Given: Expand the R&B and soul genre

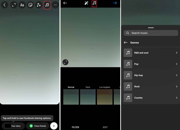Looking at the screenshot, I should point(151,53).
